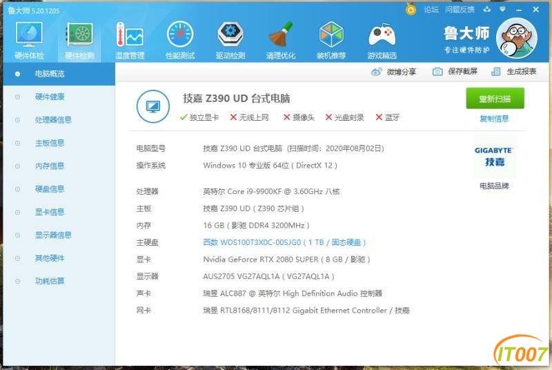Open 论坛 forum link
This screenshot has width=552, height=370.
pos(431,10)
